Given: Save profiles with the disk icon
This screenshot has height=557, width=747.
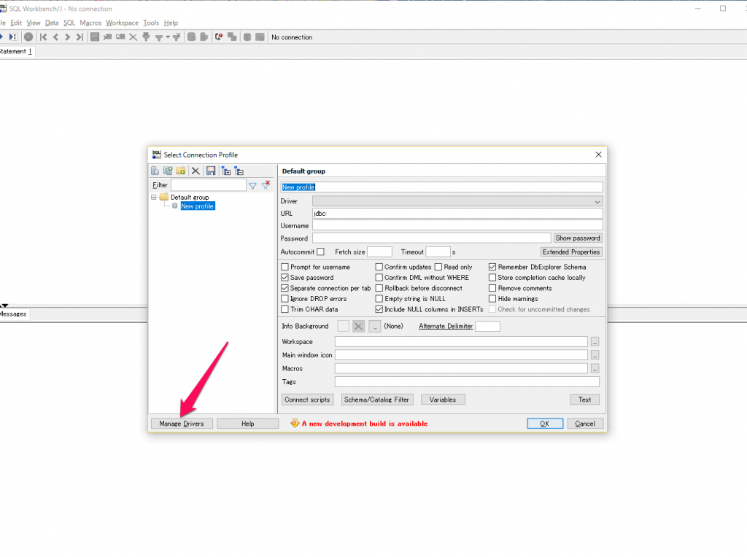Looking at the screenshot, I should pos(211,171).
